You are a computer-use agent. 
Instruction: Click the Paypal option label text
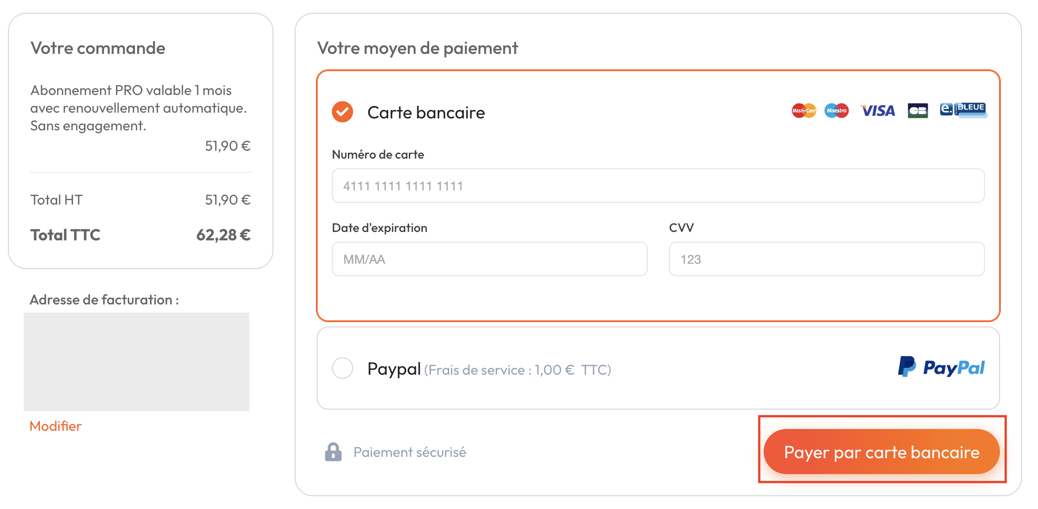coord(394,369)
